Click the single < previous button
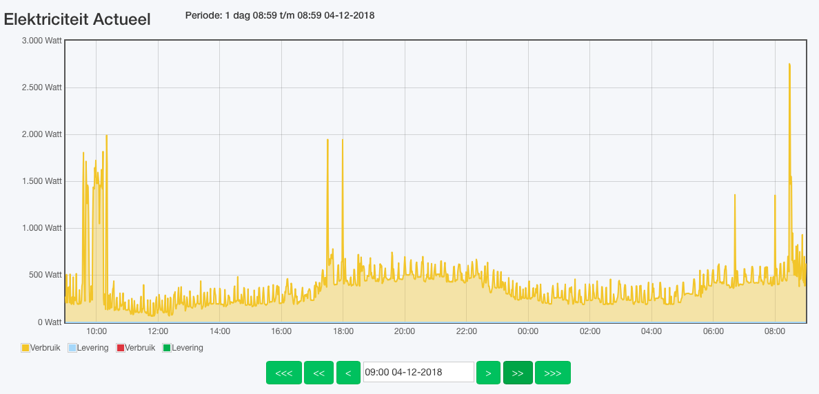 tap(348, 373)
